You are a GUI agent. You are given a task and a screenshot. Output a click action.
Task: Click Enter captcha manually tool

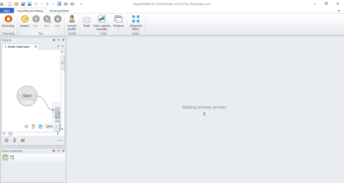point(102,23)
